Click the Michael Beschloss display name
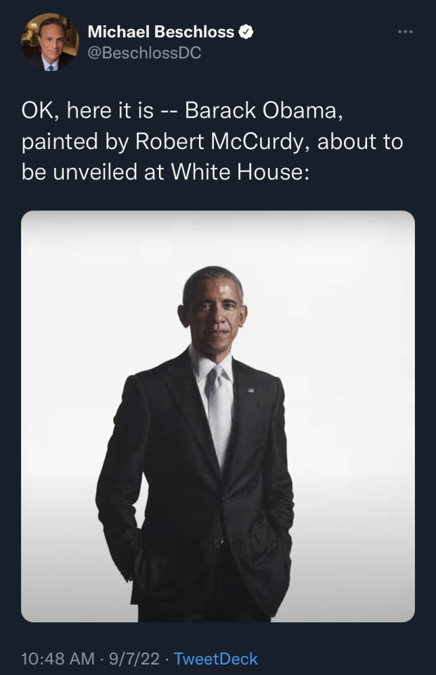Viewport: 436px width, 675px height. click(160, 32)
